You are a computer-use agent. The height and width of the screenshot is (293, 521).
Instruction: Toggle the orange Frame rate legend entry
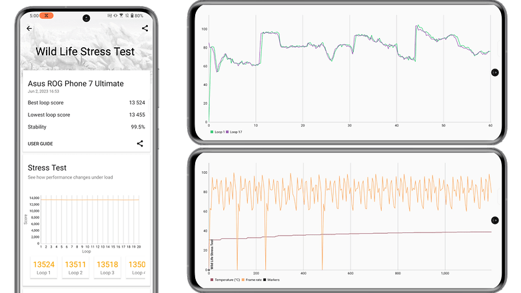point(252,280)
